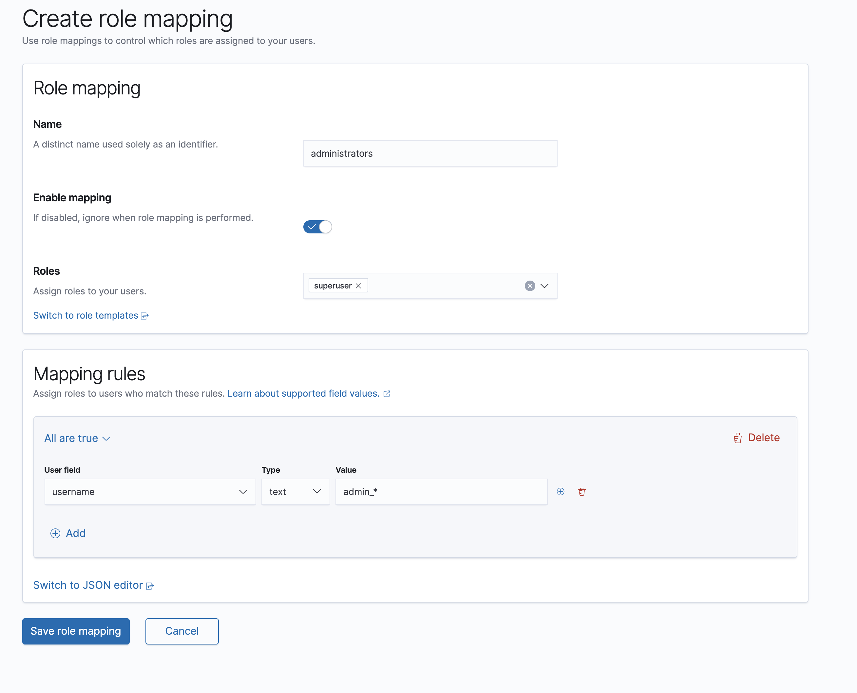This screenshot has height=693, width=857.
Task: Click the Name input field for the role mapping
Action: 430,153
